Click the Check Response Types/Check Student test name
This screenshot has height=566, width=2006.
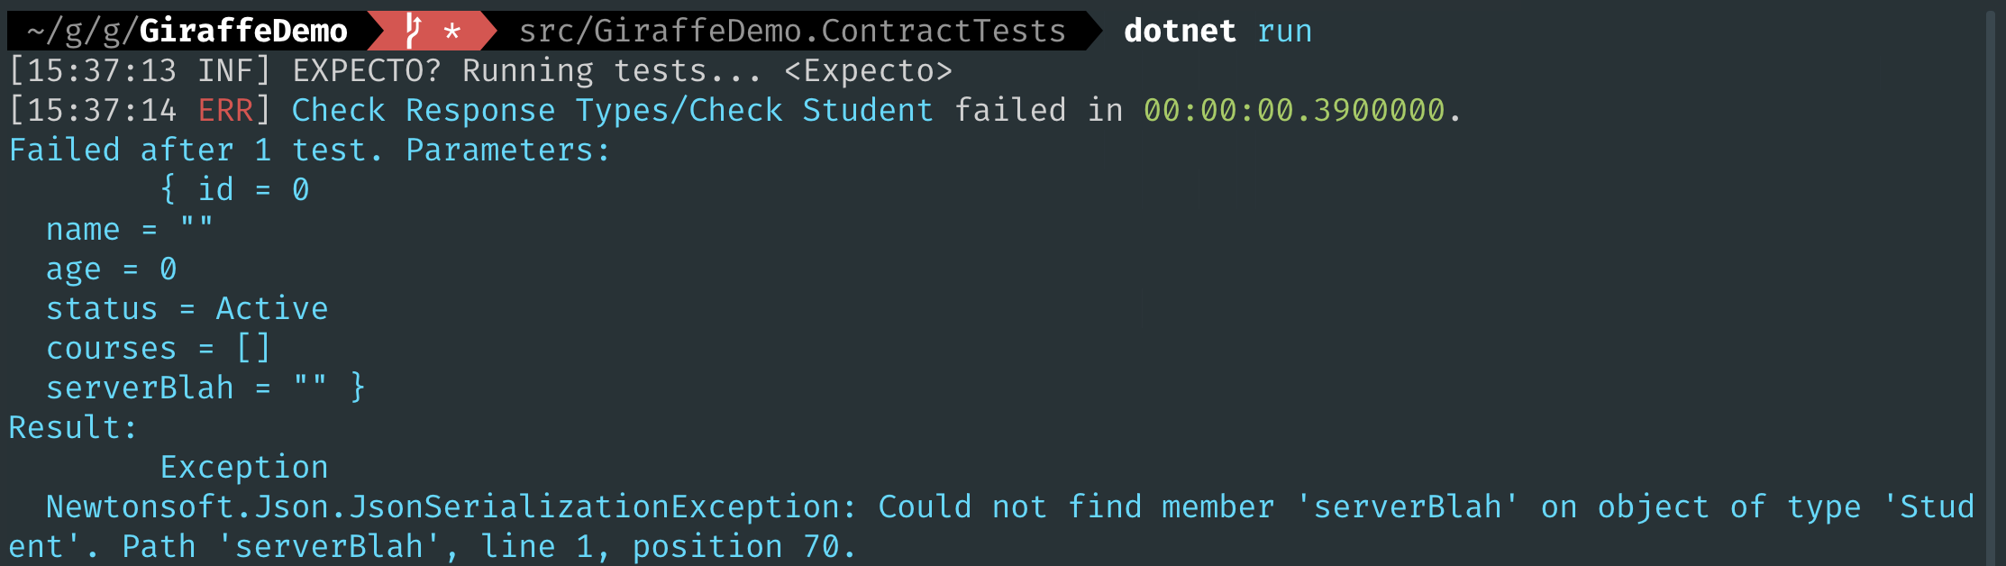coord(612,111)
